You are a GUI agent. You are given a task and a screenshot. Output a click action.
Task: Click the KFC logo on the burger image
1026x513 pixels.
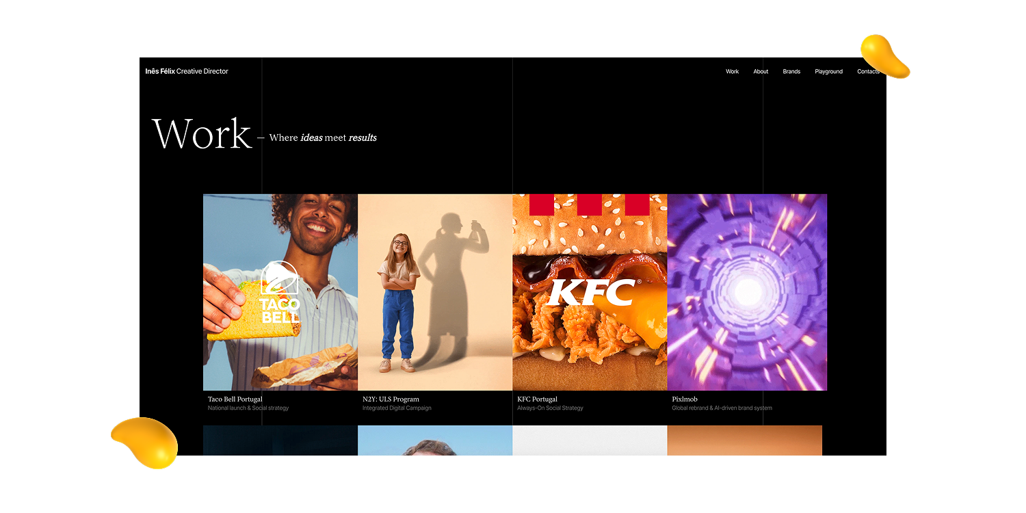point(594,292)
